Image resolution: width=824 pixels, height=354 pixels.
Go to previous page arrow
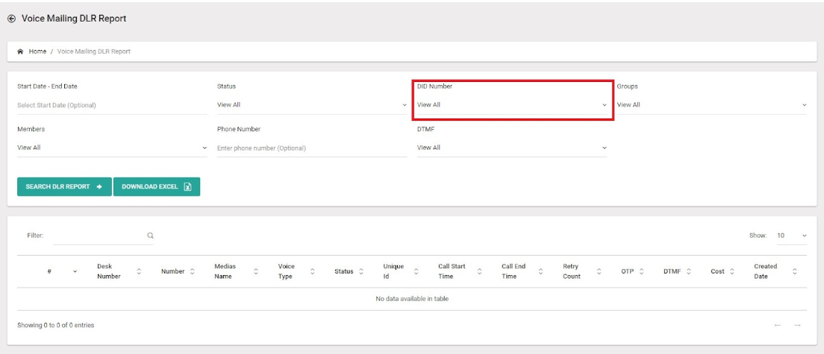(777, 325)
